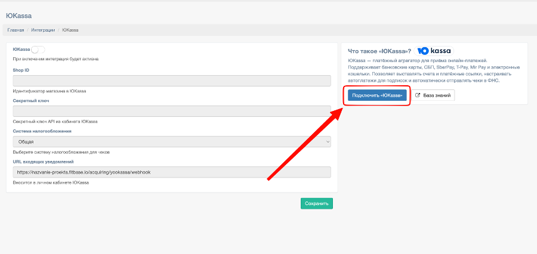Click the Сохранить button
Screen dimensions: 537x254
[x=317, y=203]
